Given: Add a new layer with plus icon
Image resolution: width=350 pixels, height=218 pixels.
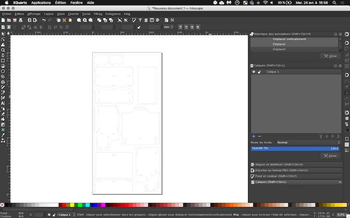Looking at the screenshot, I should pos(253,136).
